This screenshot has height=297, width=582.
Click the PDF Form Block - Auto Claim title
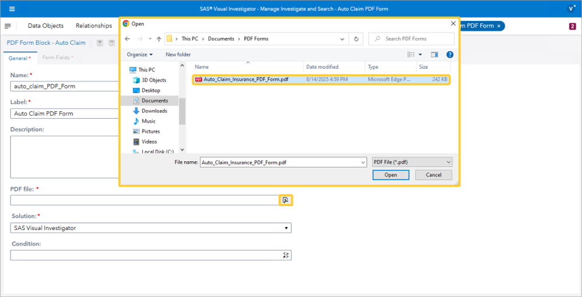coord(46,43)
